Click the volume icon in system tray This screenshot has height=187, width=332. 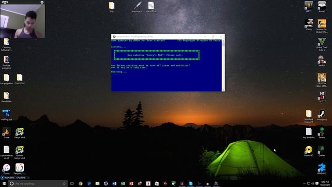(x=313, y=183)
